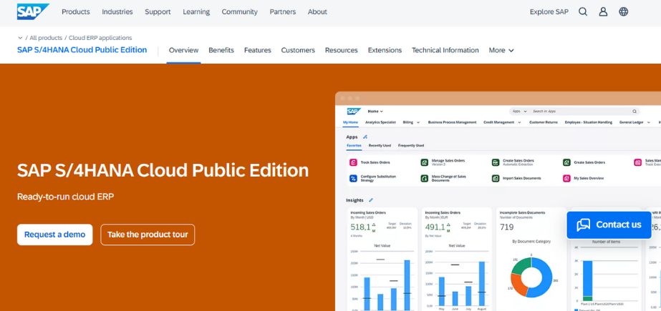Image resolution: width=661 pixels, height=311 pixels.
Task: Click the green Manage Sales Orders app icon
Action: click(x=425, y=162)
